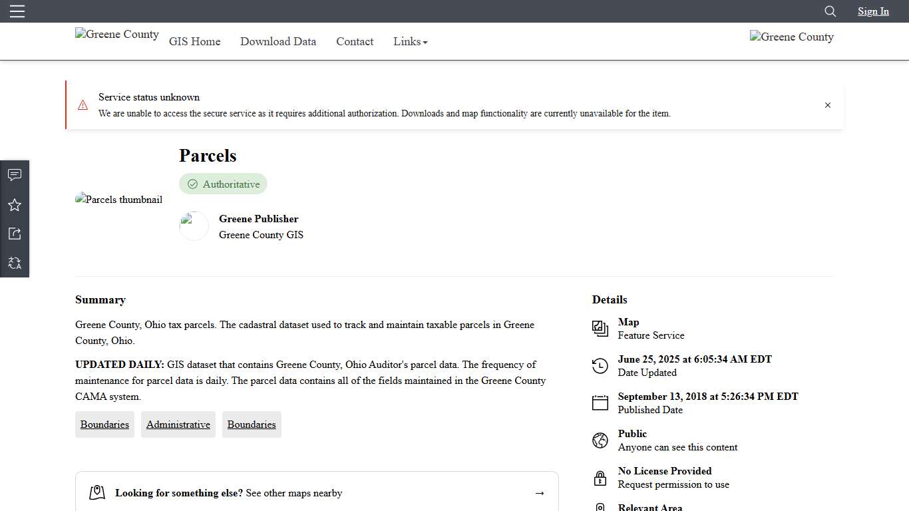Open the hamburger menu icon
The image size is (909, 511).
pos(17,11)
